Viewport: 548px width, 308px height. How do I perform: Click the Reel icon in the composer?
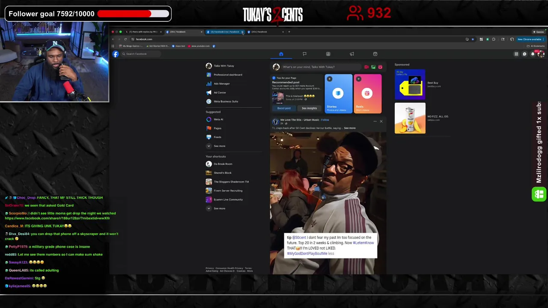(x=380, y=67)
